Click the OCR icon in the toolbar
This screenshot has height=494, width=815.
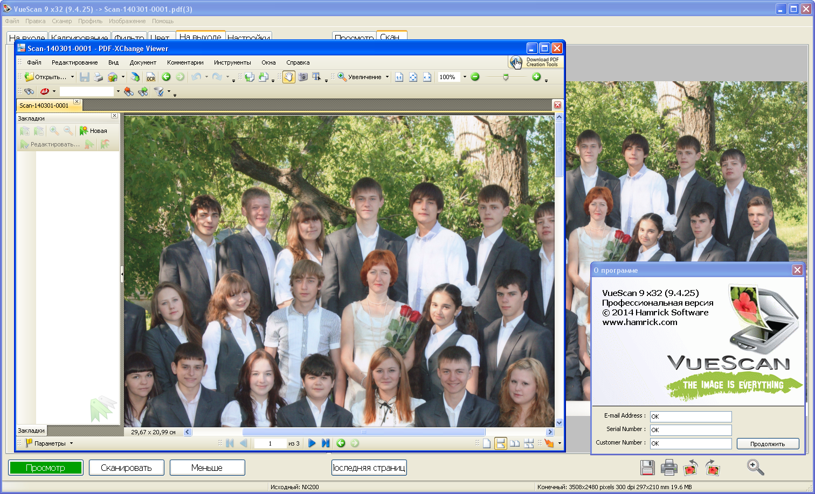pyautogui.click(x=151, y=77)
